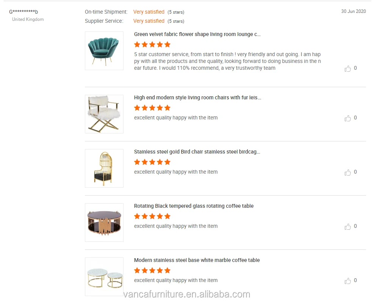This screenshot has width=372, height=301.
Task: Open the fur leisure chair image
Action: 104,114
